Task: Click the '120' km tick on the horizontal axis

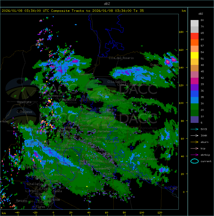Action: 159,213
